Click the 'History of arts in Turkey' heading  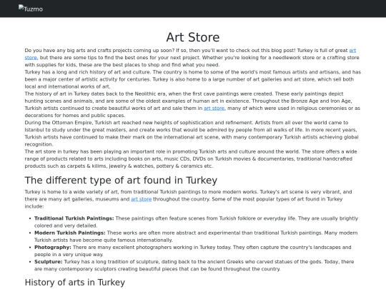click(75, 282)
